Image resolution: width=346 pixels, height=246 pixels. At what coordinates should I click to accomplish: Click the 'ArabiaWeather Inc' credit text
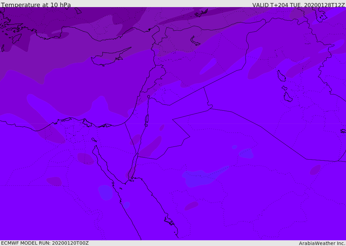[x=322, y=243]
